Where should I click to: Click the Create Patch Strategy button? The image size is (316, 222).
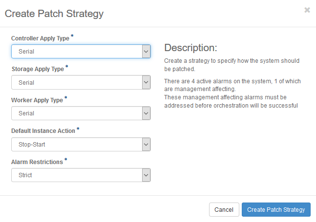pyautogui.click(x=276, y=209)
